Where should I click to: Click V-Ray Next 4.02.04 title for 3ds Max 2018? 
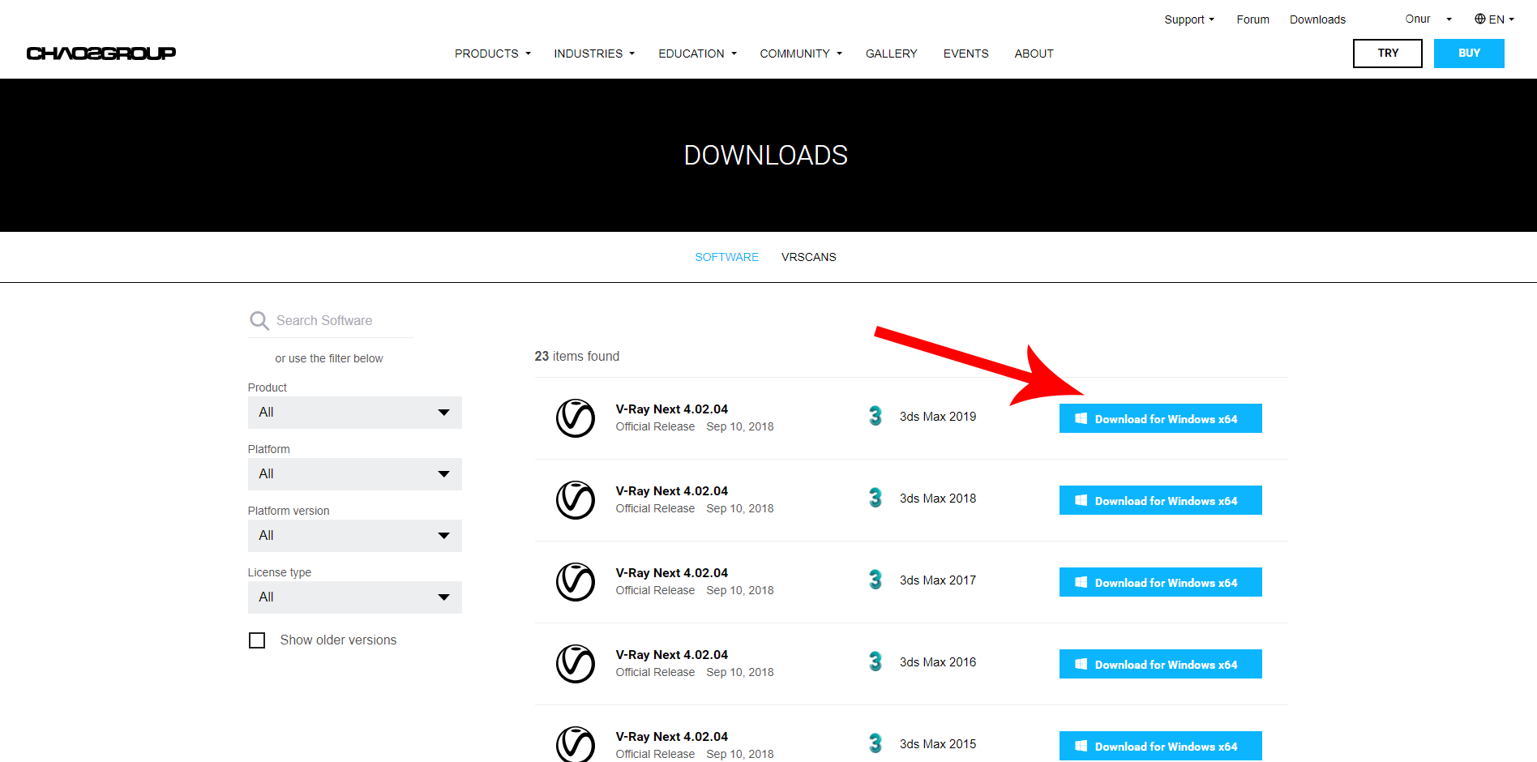tap(672, 491)
